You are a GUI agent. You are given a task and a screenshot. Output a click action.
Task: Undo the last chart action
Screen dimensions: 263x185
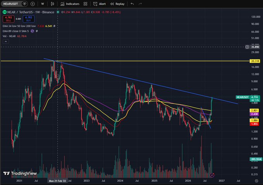coord(132,4)
